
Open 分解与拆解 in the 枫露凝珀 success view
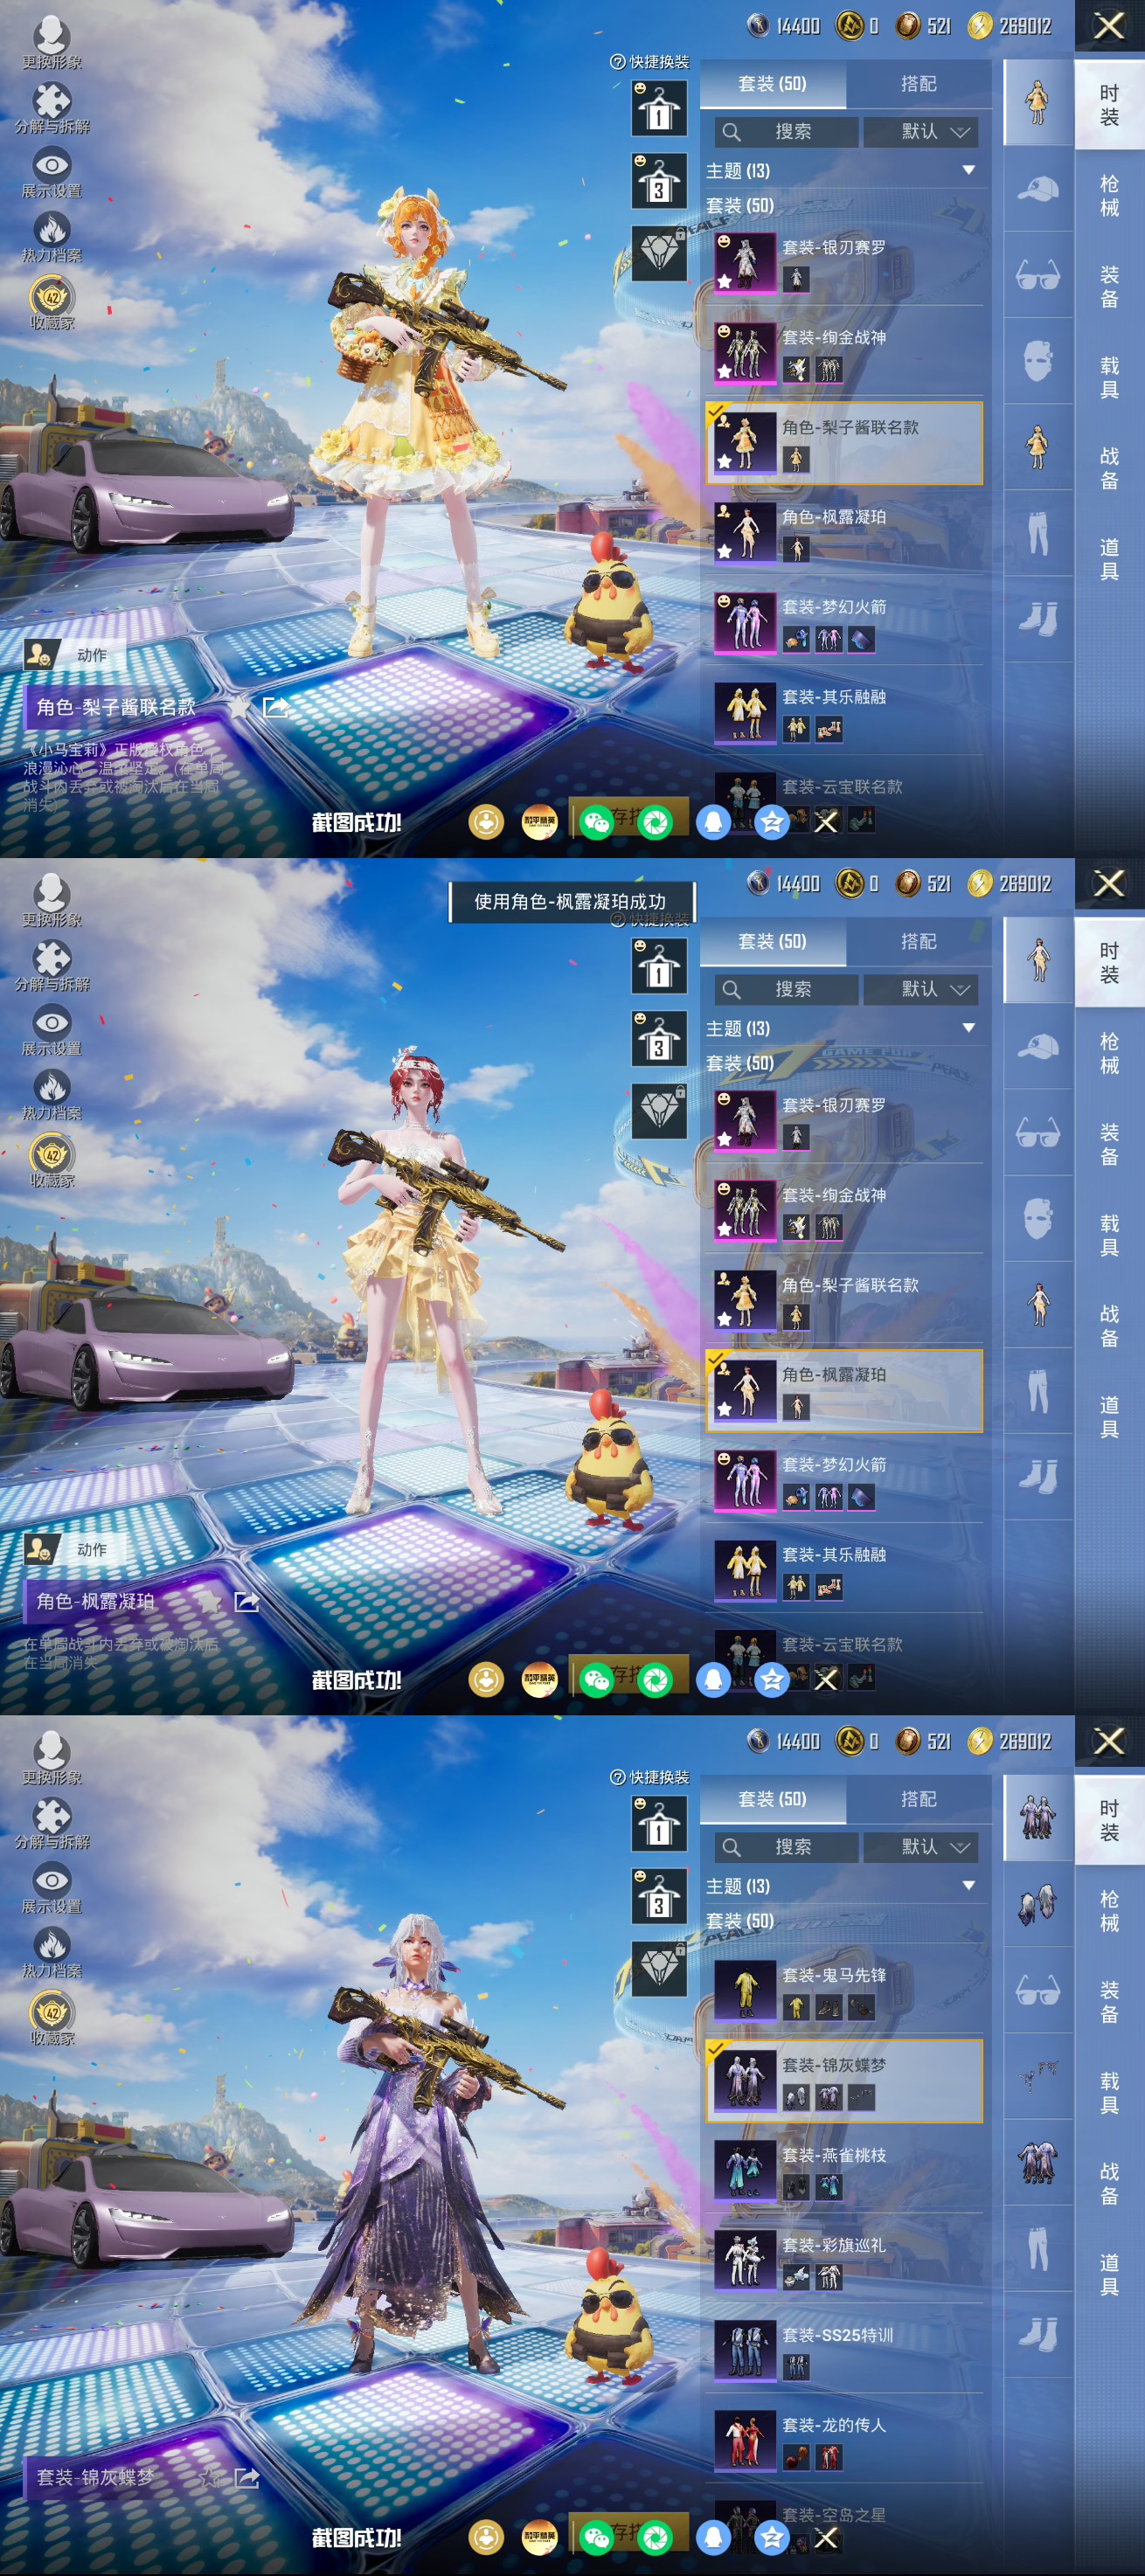[52, 966]
